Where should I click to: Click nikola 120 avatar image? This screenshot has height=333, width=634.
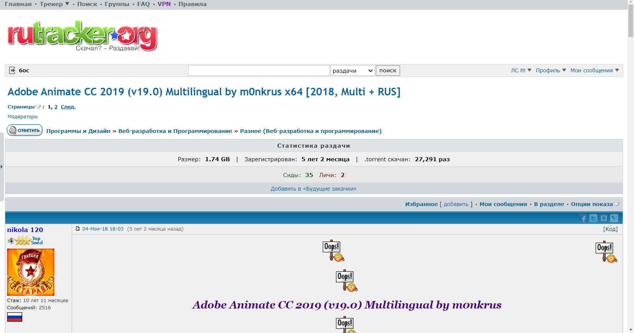coord(31,272)
